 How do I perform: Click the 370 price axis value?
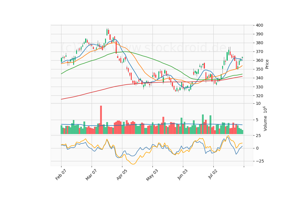coord(260,52)
